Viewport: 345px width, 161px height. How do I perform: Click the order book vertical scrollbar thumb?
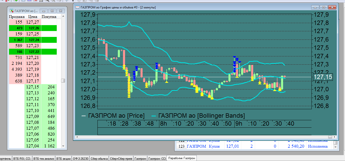63,80
